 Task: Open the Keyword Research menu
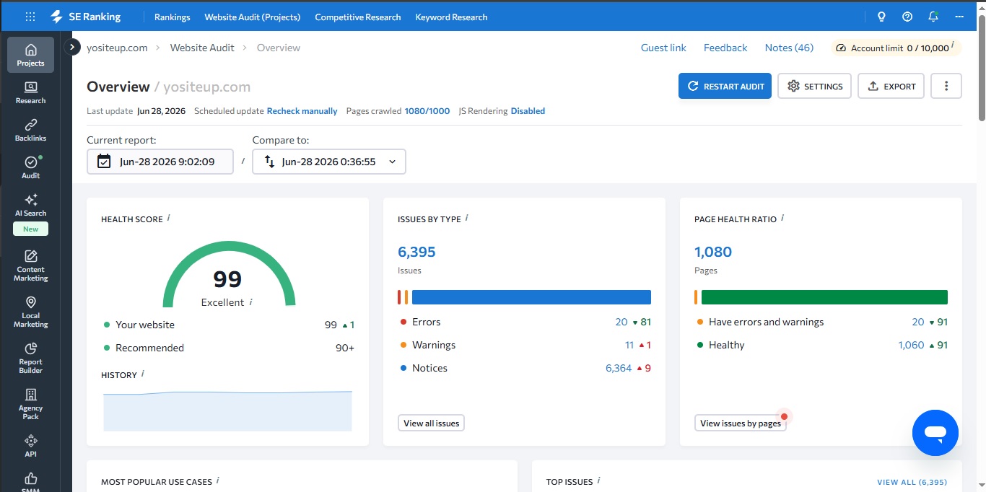tap(451, 17)
